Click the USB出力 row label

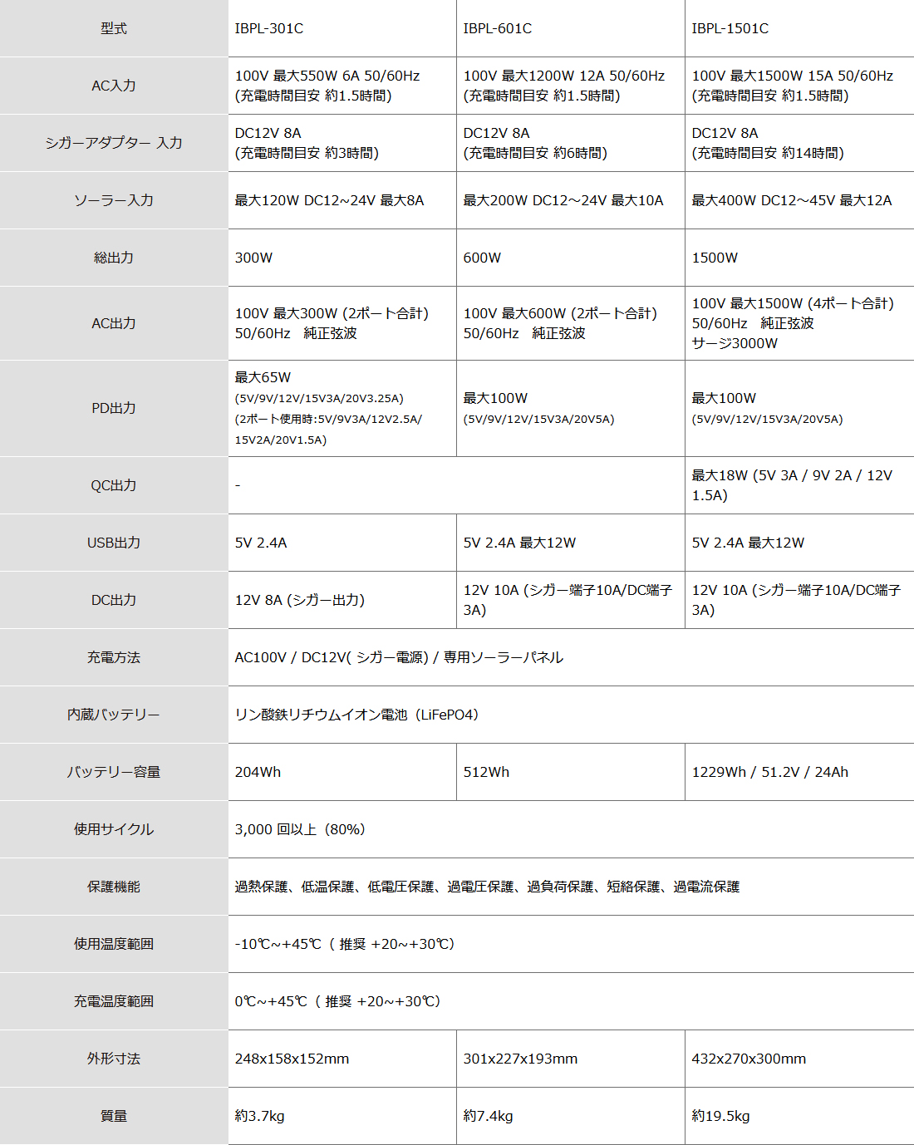tap(114, 543)
